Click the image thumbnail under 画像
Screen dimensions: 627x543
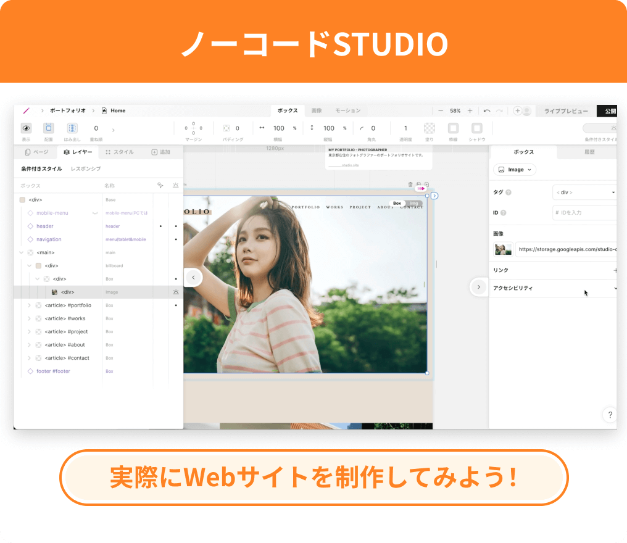click(502, 248)
